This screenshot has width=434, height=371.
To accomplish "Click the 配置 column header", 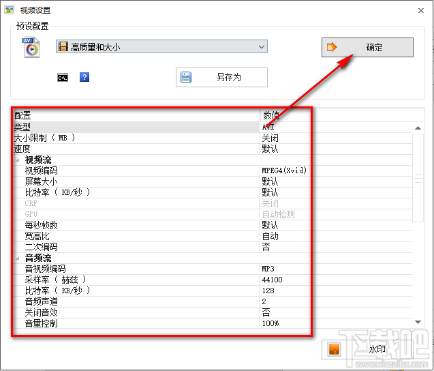I will [x=136, y=115].
